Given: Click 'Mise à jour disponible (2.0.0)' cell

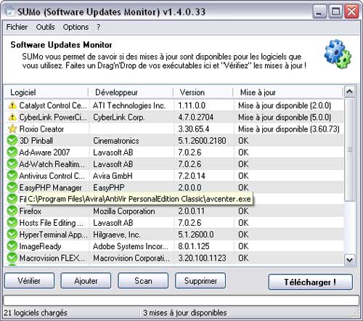Looking at the screenshot, I should point(285,105).
